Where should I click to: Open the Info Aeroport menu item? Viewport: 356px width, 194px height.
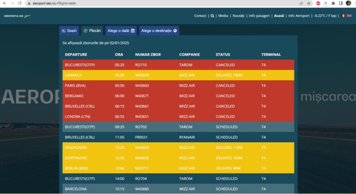[x=299, y=16]
